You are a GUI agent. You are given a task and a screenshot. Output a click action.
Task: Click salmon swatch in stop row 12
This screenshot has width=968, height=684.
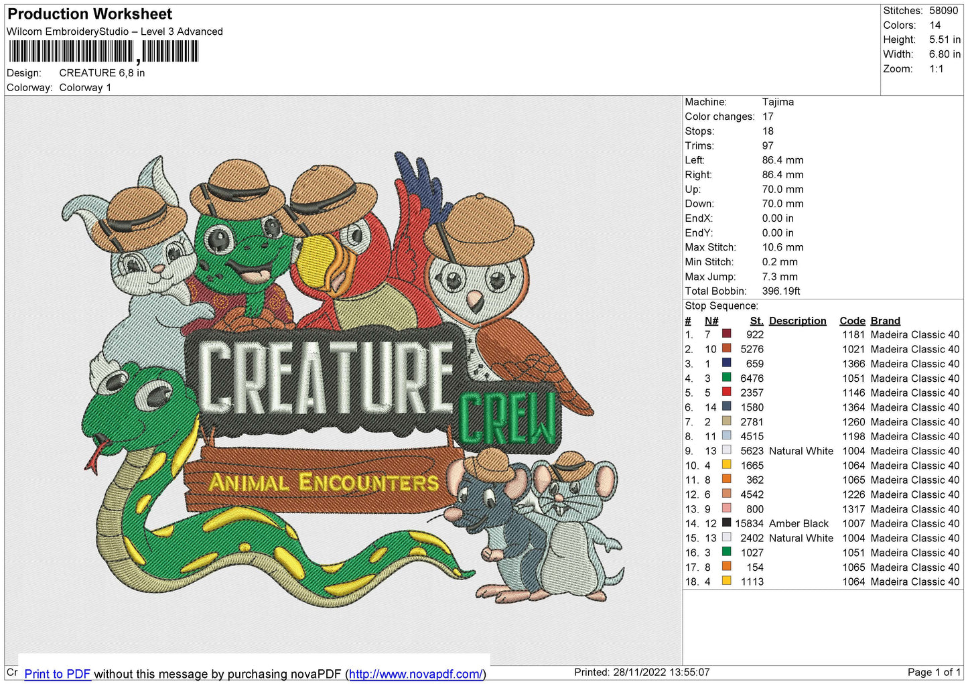coord(726,494)
